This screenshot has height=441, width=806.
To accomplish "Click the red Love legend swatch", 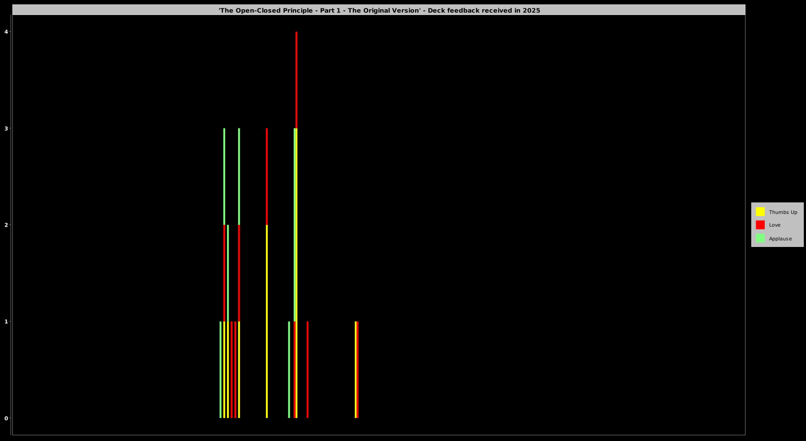I will tap(760, 225).
